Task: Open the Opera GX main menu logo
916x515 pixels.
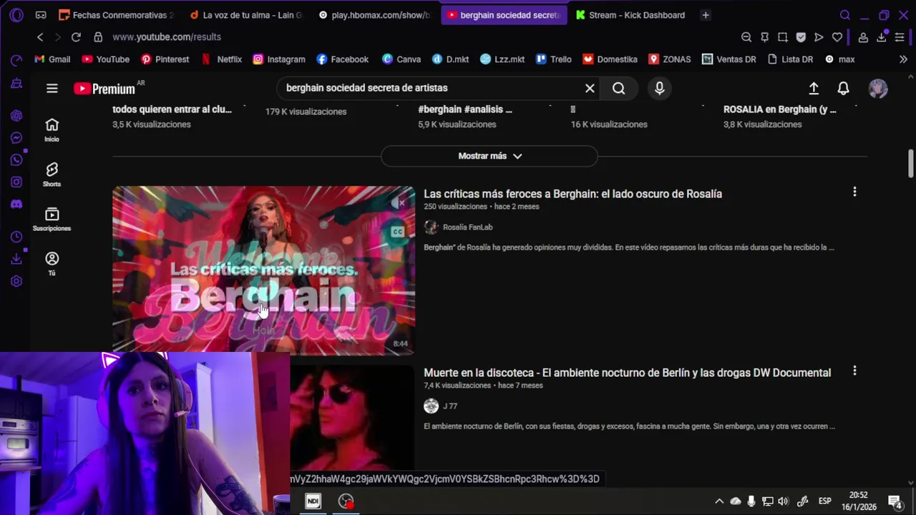Action: click(16, 15)
